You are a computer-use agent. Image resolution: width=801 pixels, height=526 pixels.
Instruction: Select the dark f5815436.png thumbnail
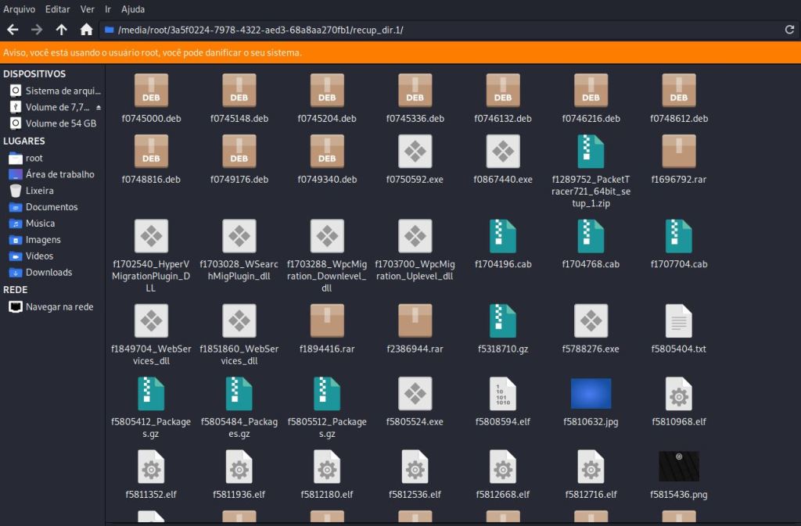(678, 466)
